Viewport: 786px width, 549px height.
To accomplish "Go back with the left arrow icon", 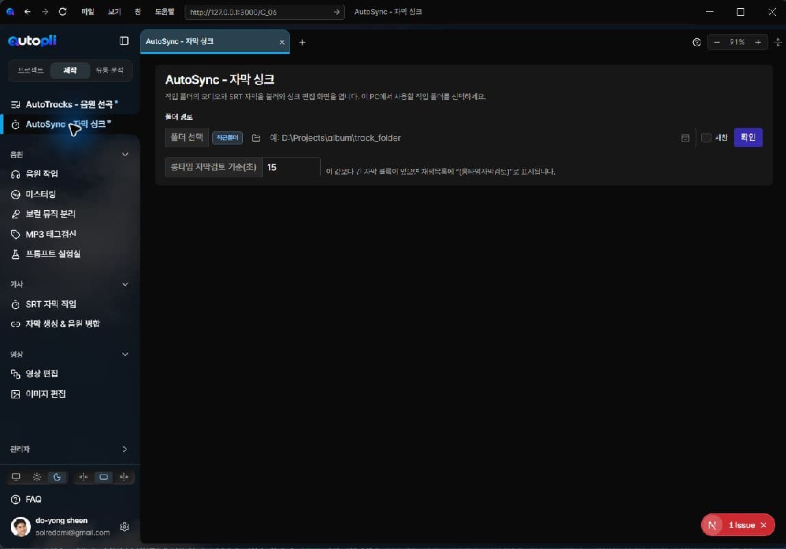I will point(27,12).
